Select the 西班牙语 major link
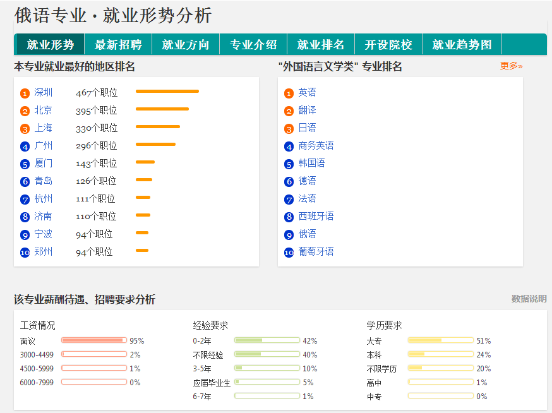Viewport: 552px width, 413px height. click(x=316, y=216)
